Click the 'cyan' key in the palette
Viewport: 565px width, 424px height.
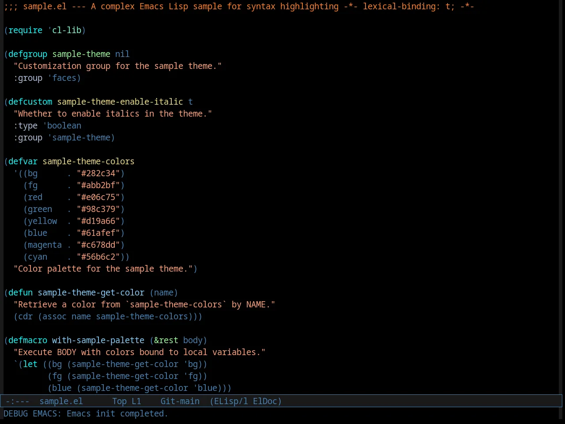pos(38,257)
